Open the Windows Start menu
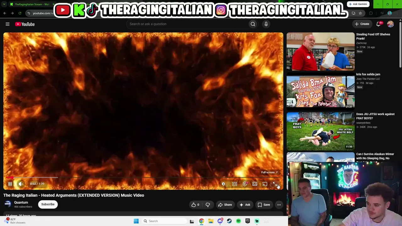The width and height of the screenshot is (402, 226). (136, 221)
